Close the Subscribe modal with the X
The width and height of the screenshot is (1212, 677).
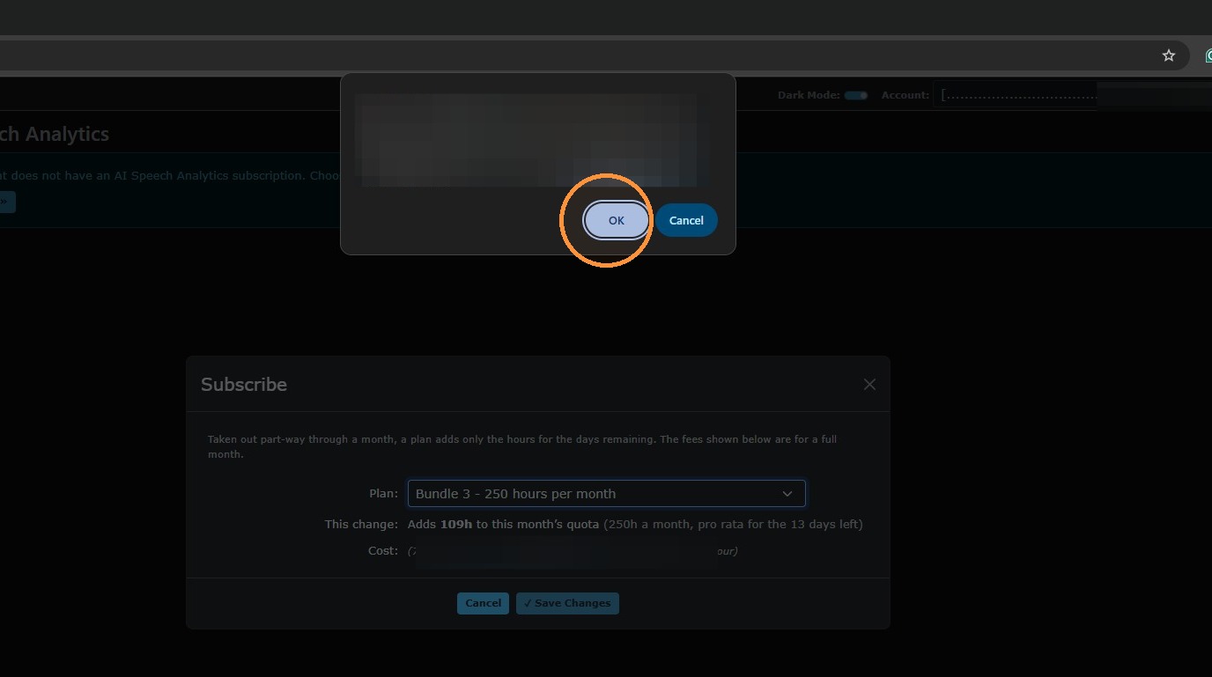[869, 384]
